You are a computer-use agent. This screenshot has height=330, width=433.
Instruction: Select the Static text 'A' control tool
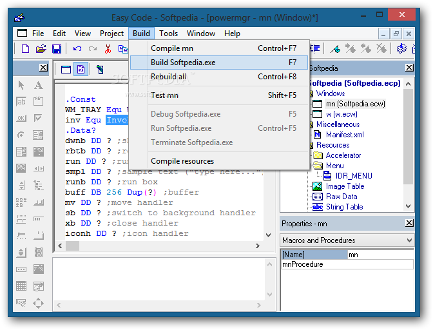click(x=39, y=85)
